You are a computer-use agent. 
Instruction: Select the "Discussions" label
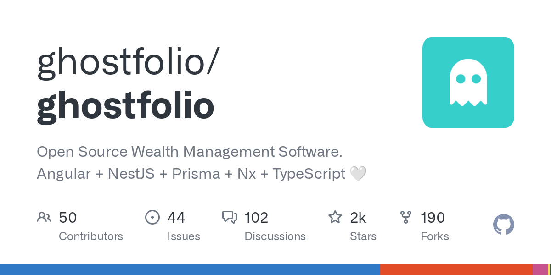click(x=275, y=236)
